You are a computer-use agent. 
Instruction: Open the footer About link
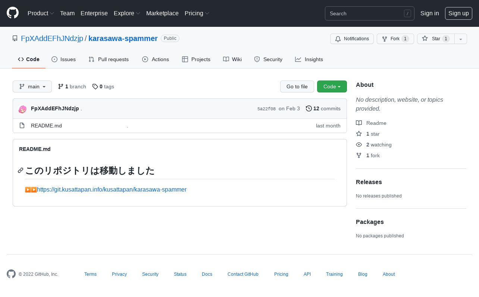point(389,274)
